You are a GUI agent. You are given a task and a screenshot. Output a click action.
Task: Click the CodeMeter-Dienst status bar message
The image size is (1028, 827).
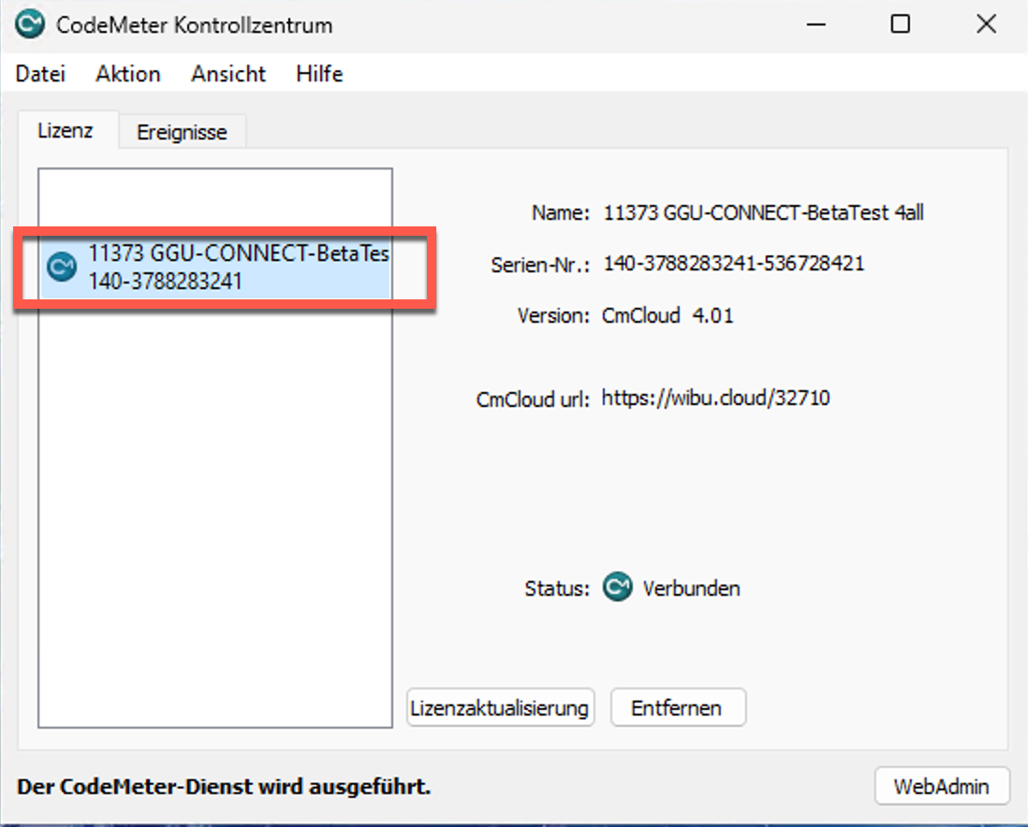(x=224, y=787)
